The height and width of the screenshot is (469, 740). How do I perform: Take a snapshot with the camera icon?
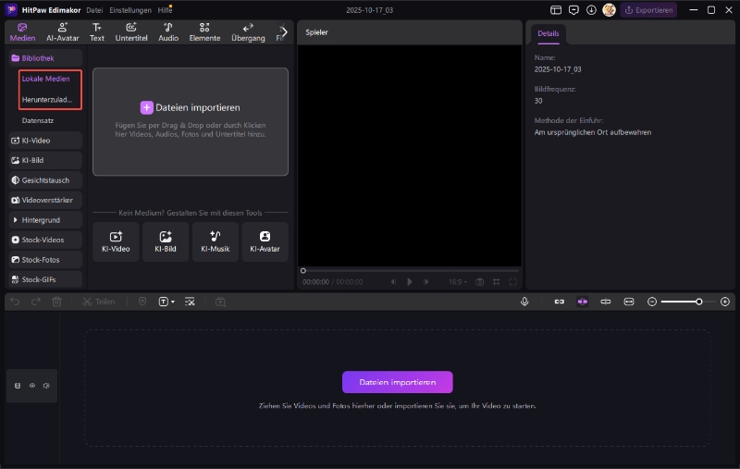[x=479, y=282]
